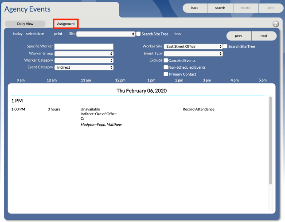
Task: Click the 10 am time marker
Action: [x=52, y=80]
